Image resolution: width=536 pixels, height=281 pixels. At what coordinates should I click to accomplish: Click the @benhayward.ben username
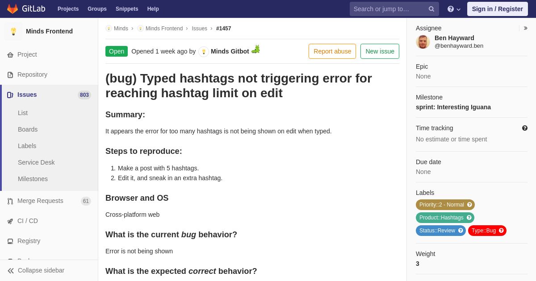click(x=459, y=45)
